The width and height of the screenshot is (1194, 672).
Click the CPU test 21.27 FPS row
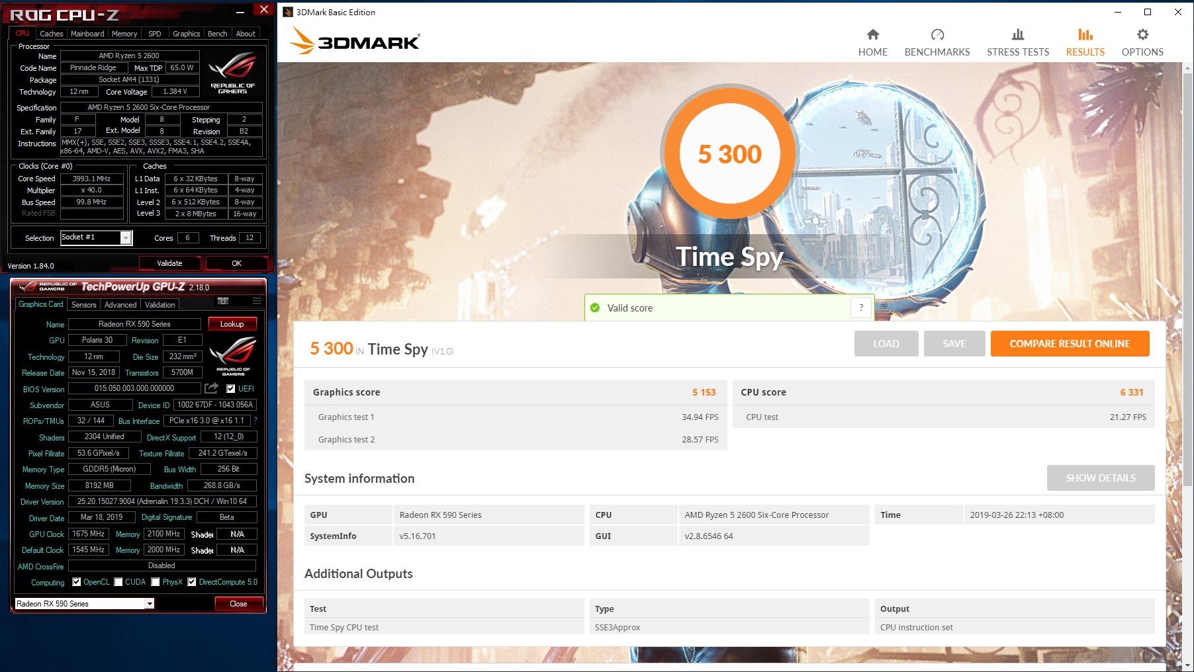(944, 417)
